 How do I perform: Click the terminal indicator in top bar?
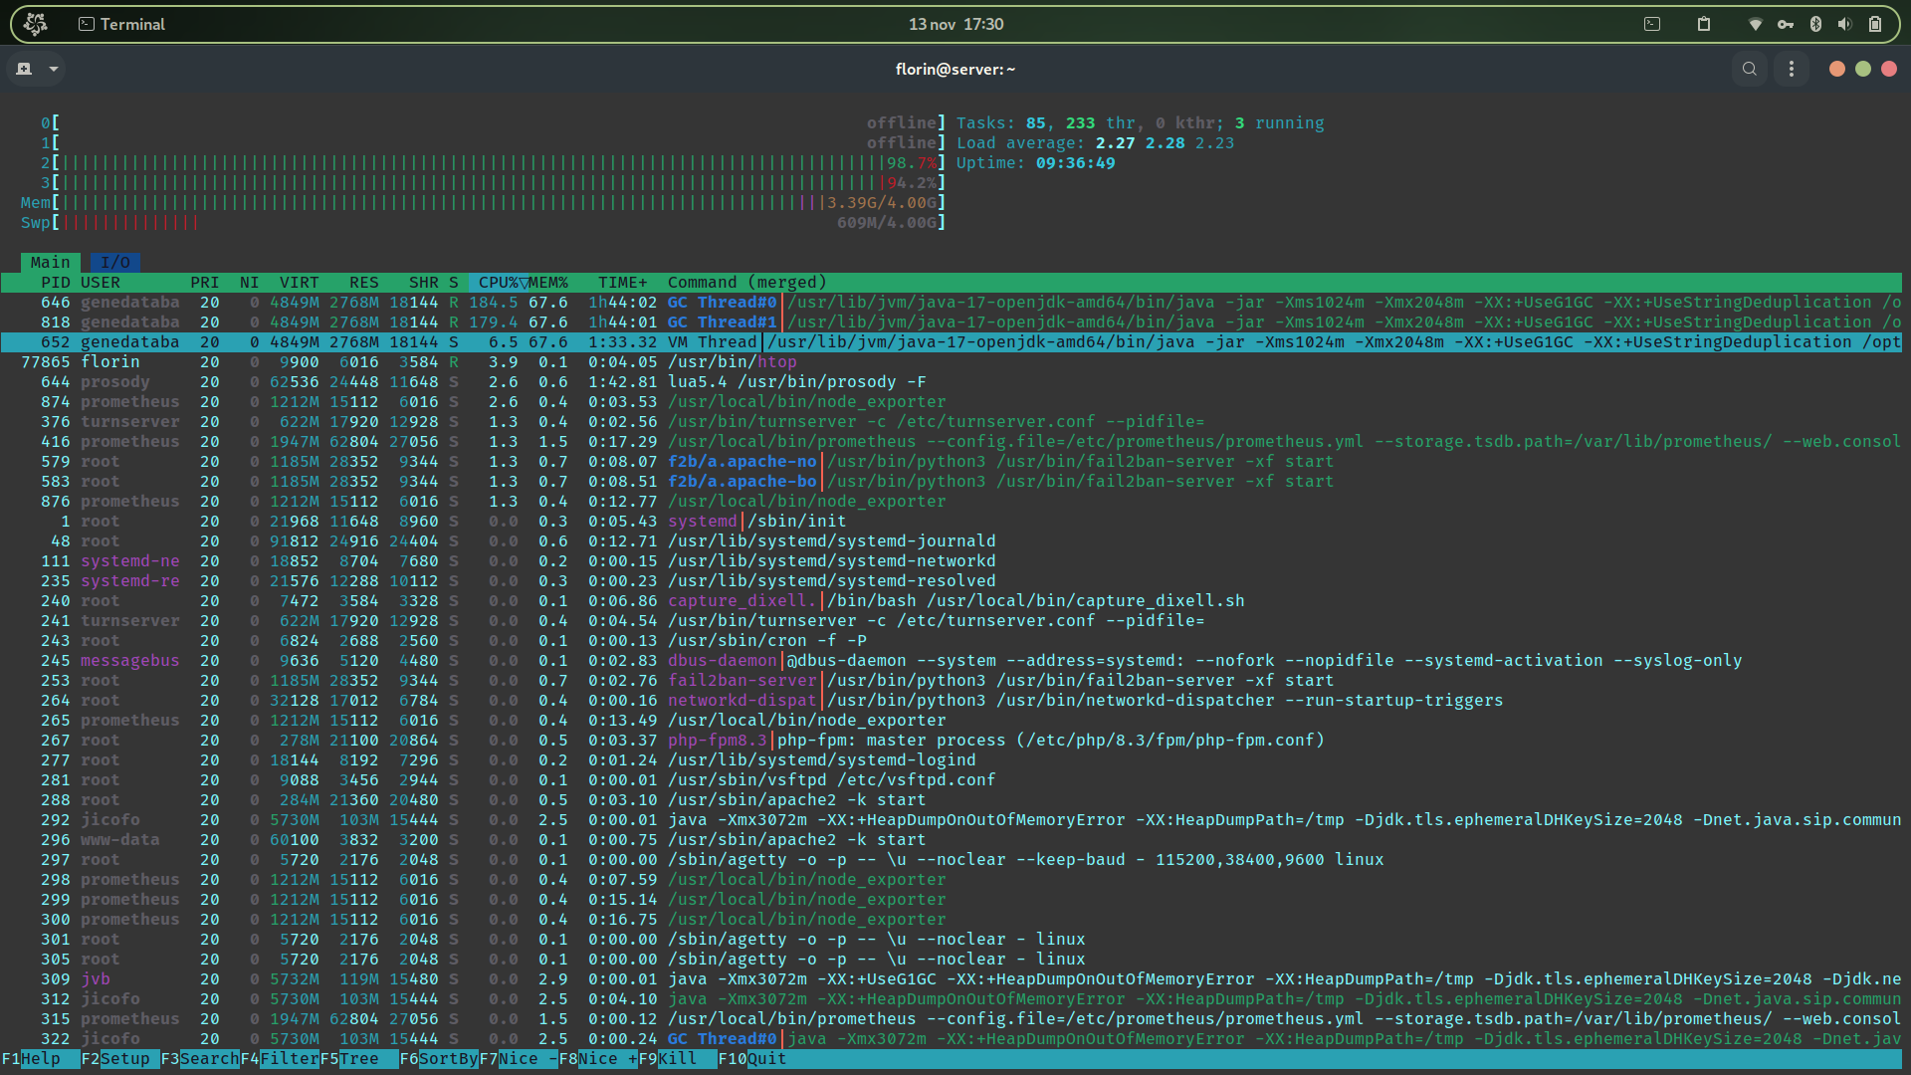pyautogui.click(x=1652, y=24)
